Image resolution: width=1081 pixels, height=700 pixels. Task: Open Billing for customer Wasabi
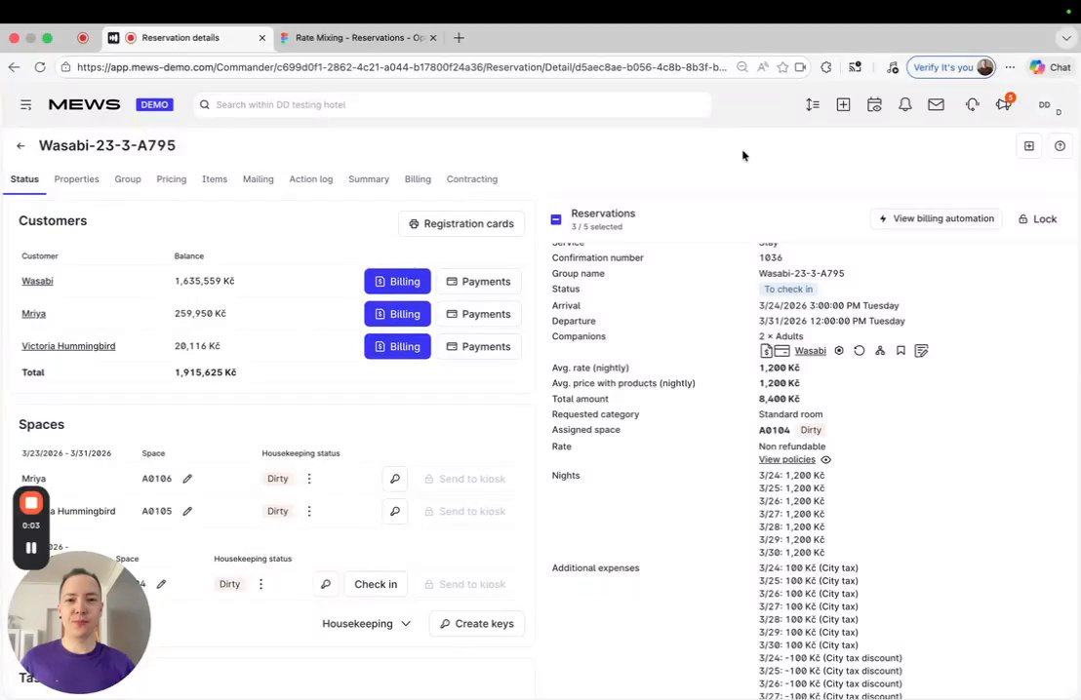tap(397, 281)
